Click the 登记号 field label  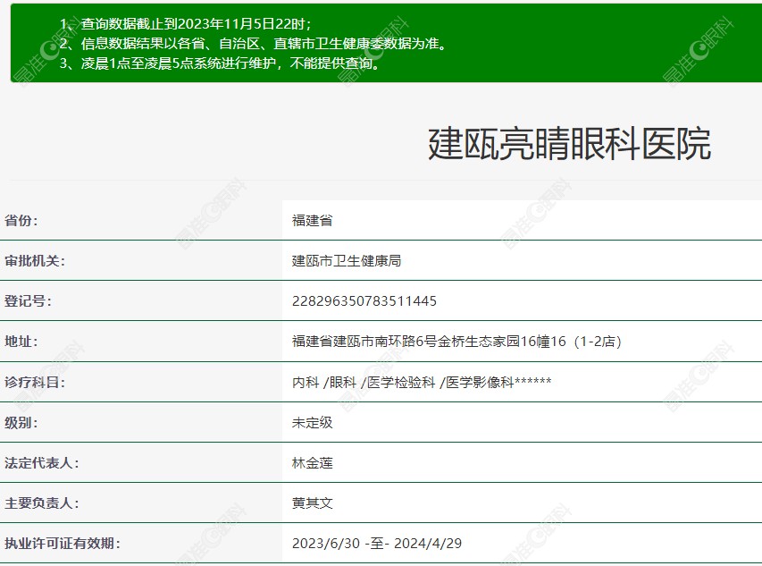tap(28, 301)
